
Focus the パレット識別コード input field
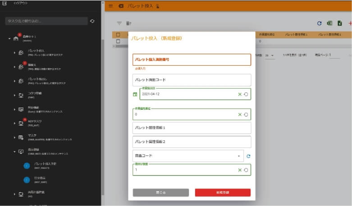point(192,80)
